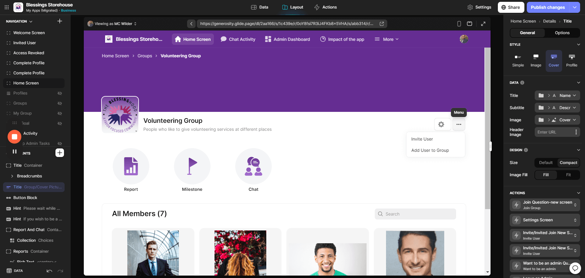Collapse the DATA section
The width and height of the screenshot is (585, 278).
click(578, 83)
